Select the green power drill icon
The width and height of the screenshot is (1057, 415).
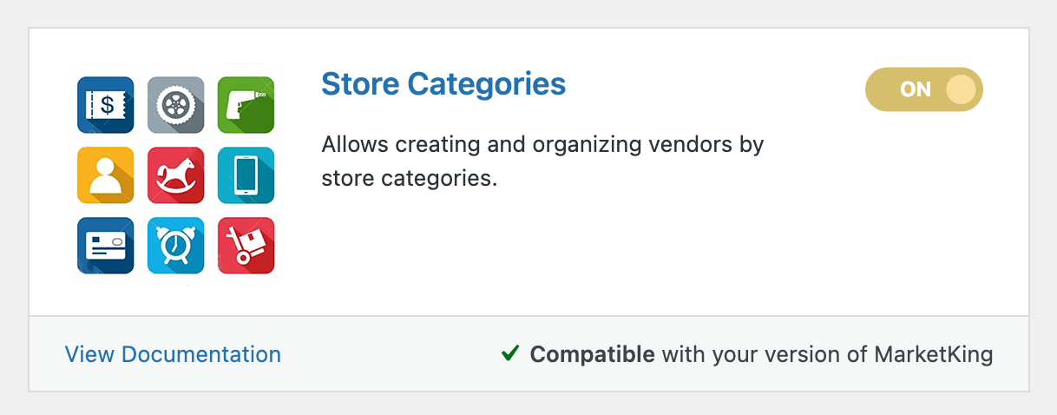246,105
